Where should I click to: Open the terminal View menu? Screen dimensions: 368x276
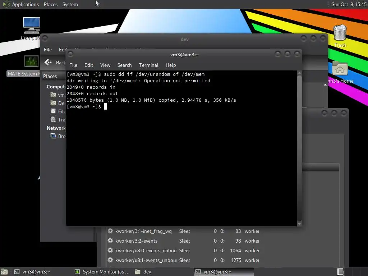point(105,65)
